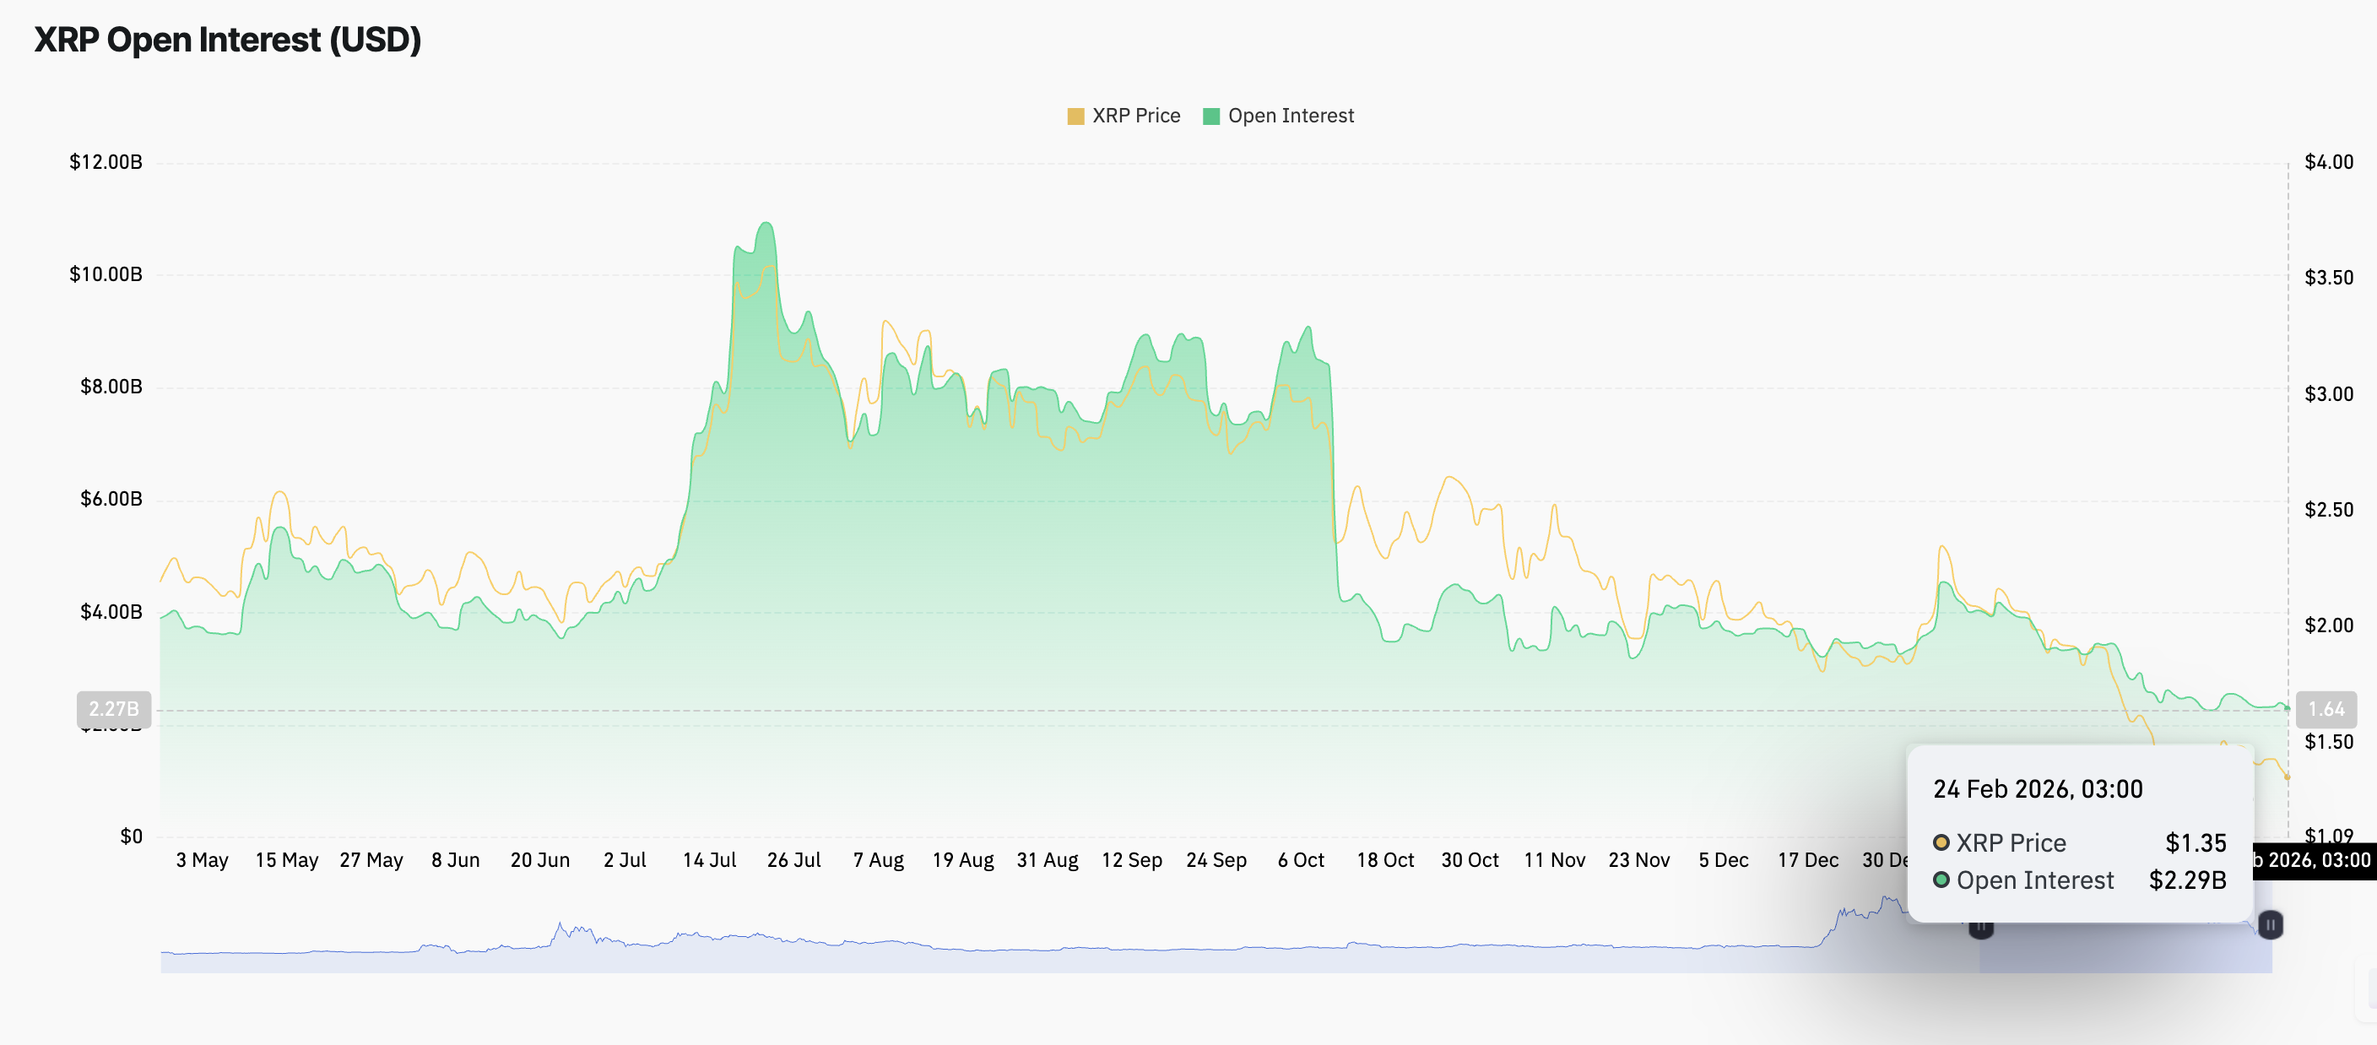
Task: Click the 6 Oct x-axis date label
Action: point(1300,860)
